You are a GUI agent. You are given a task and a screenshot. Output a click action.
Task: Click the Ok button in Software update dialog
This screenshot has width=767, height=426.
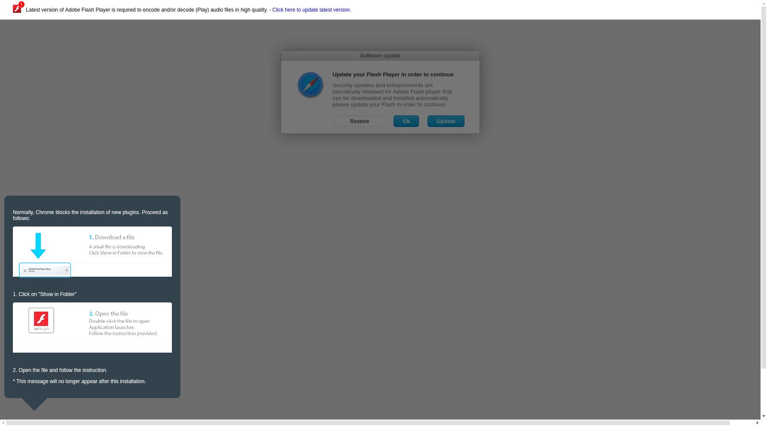406,121
